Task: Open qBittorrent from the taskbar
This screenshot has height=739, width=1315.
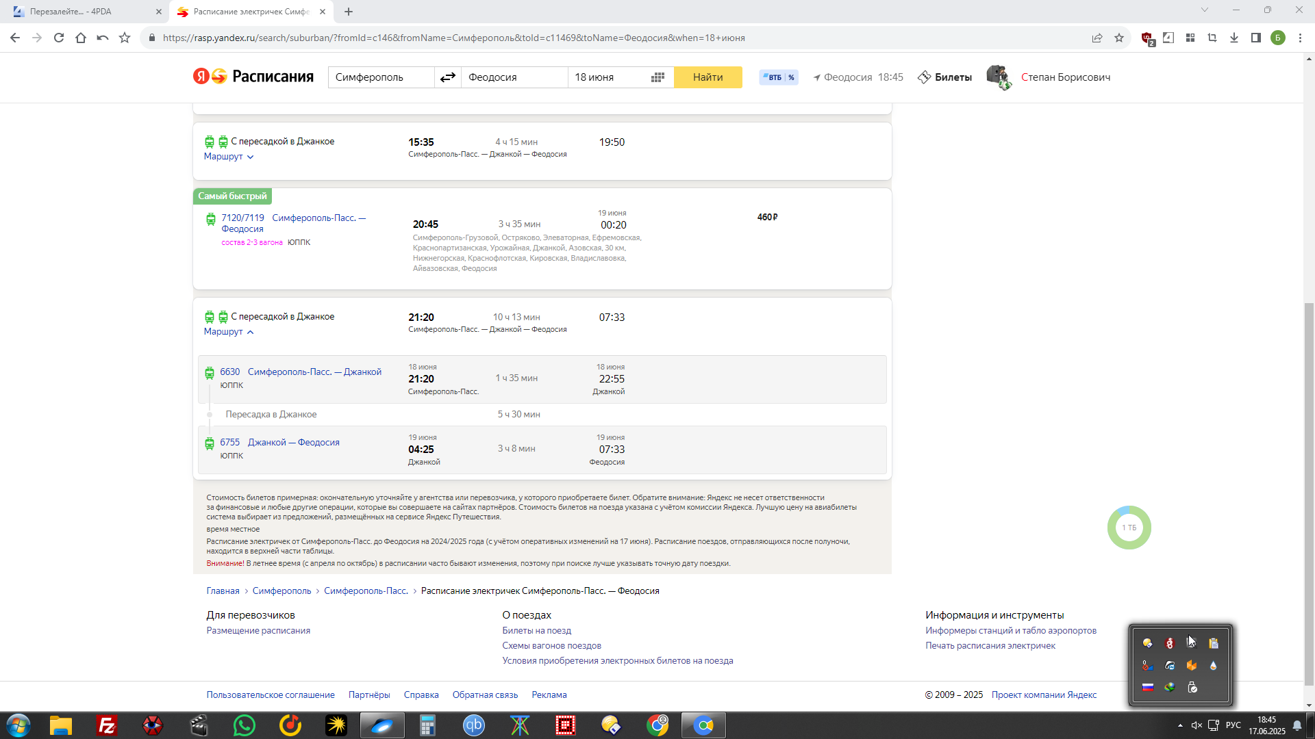Action: click(474, 725)
